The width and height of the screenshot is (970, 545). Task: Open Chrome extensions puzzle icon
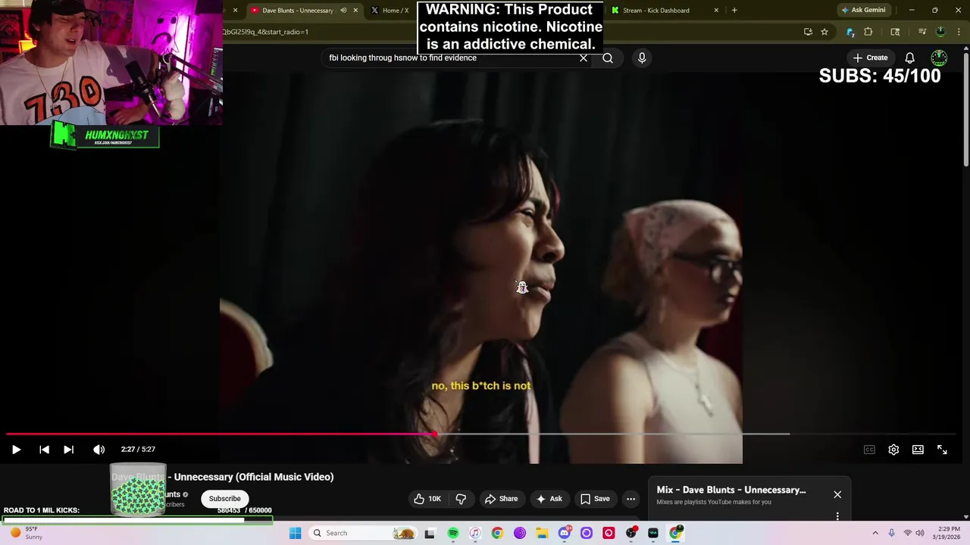tap(868, 32)
